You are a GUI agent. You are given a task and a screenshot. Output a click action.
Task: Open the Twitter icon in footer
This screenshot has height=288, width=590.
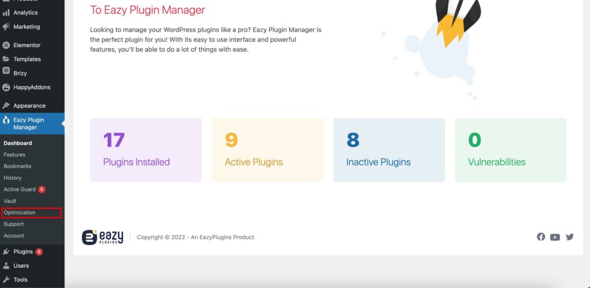tap(570, 237)
